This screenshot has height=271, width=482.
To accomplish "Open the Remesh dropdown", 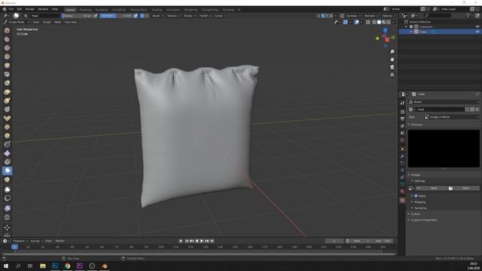I will pyautogui.click(x=371, y=16).
